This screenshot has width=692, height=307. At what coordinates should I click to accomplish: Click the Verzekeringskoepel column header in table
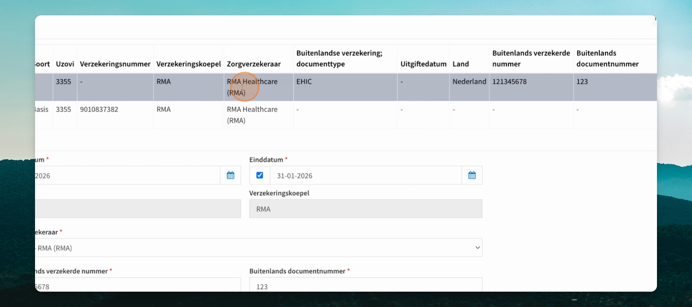pyautogui.click(x=188, y=64)
